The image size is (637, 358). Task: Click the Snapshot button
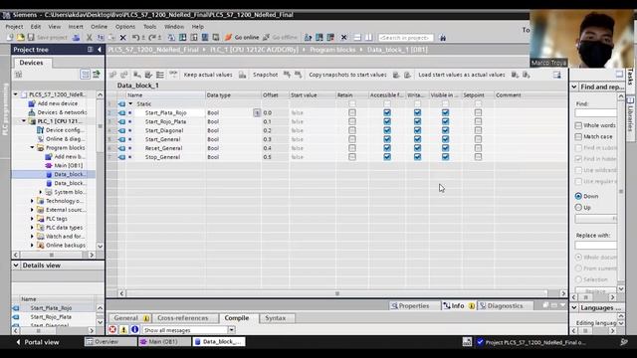[266, 75]
